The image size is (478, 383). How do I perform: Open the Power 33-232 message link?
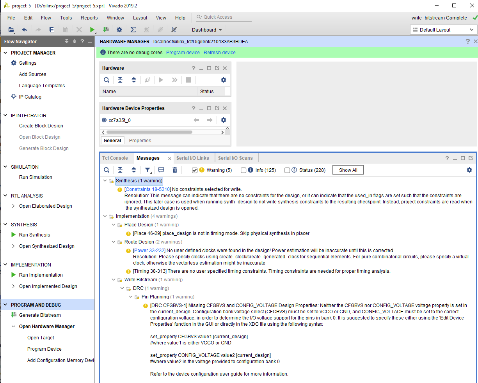(149, 250)
